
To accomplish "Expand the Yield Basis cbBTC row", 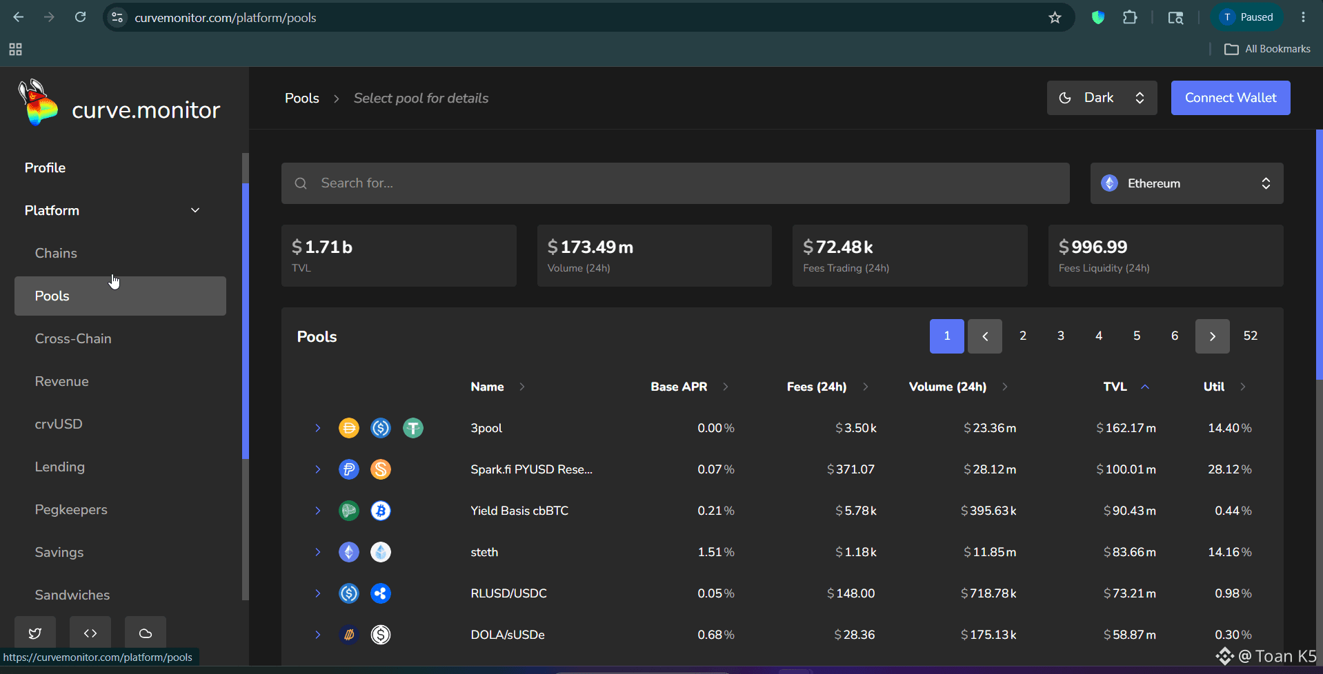I will click(318, 511).
